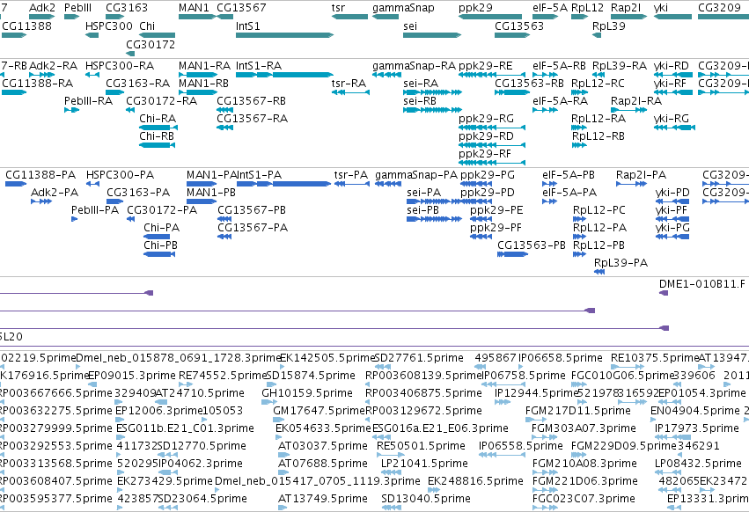Click the ppk29-PF coding feature
The image size is (749, 512).
pos(481,237)
